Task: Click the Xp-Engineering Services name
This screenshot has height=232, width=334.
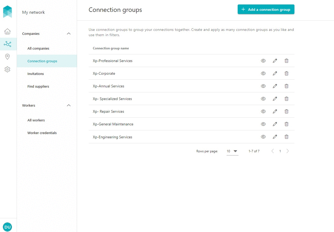Action: pos(113,137)
